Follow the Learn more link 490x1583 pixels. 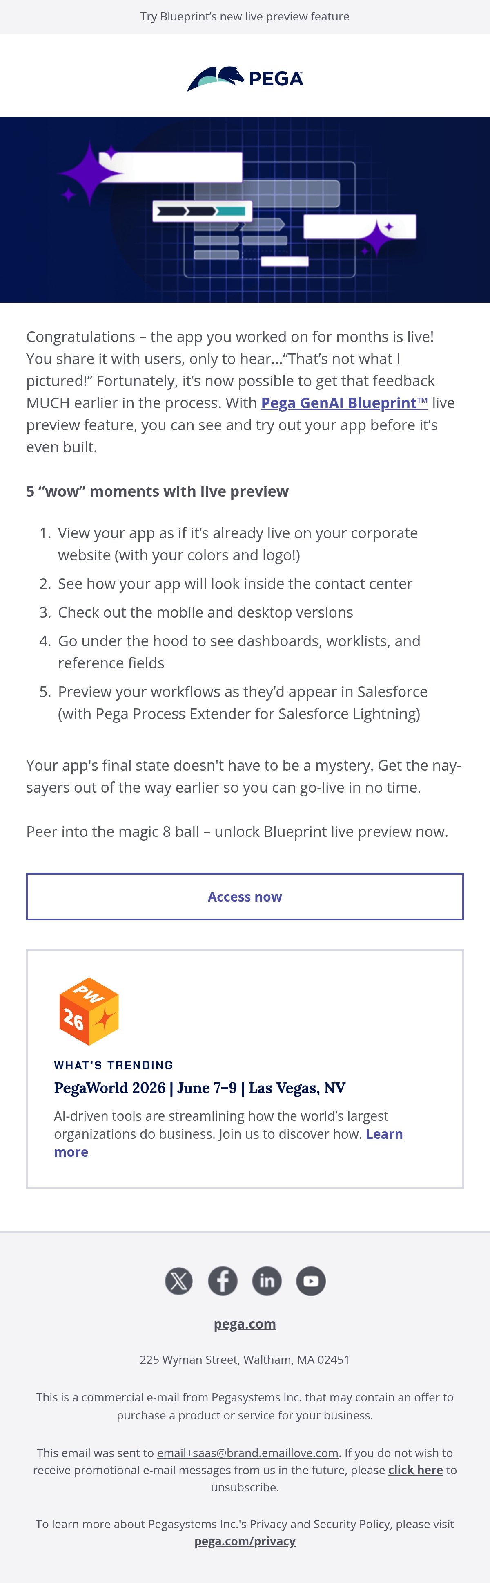click(x=228, y=1142)
